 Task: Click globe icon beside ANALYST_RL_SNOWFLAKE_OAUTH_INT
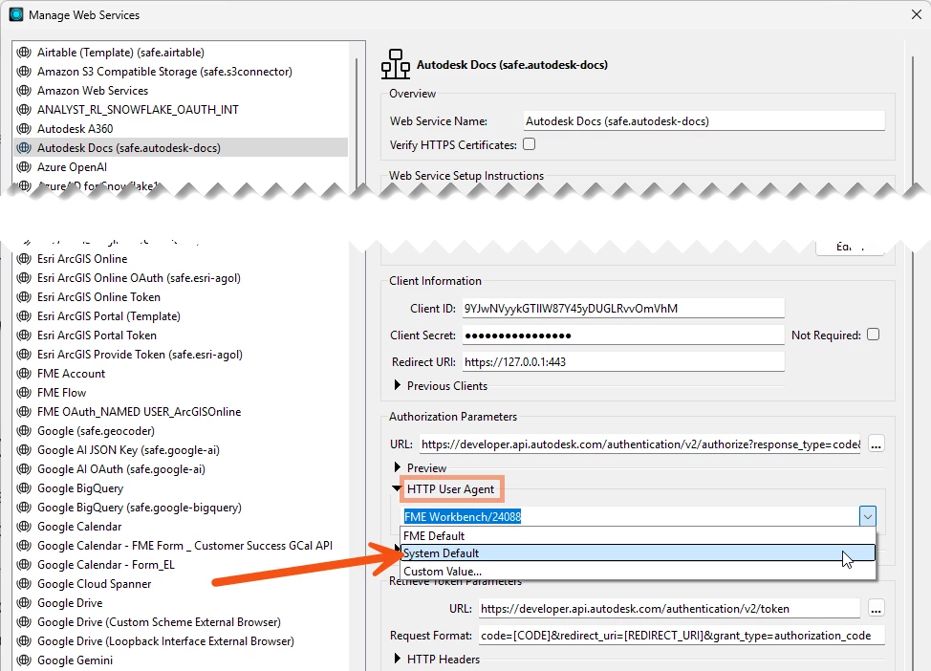(24, 109)
